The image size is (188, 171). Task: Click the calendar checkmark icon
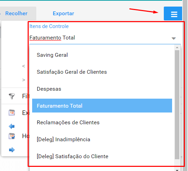(12, 136)
